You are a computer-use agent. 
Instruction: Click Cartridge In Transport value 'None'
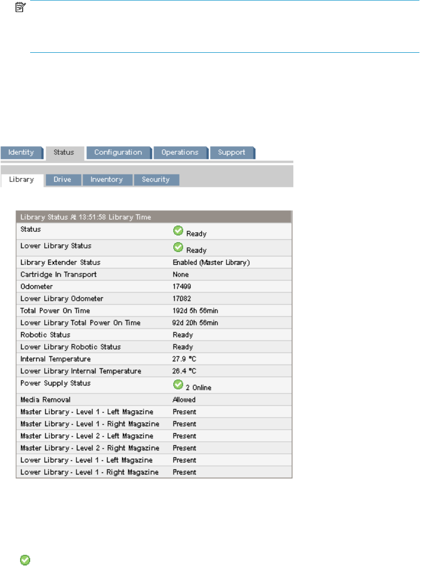coord(181,275)
